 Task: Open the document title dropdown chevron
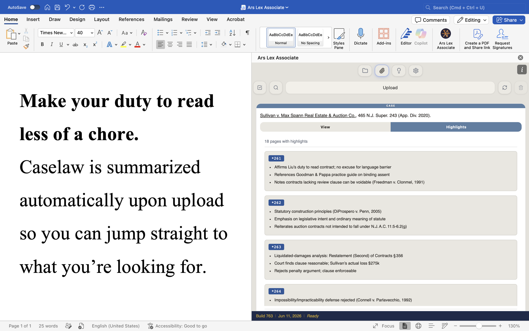[287, 8]
